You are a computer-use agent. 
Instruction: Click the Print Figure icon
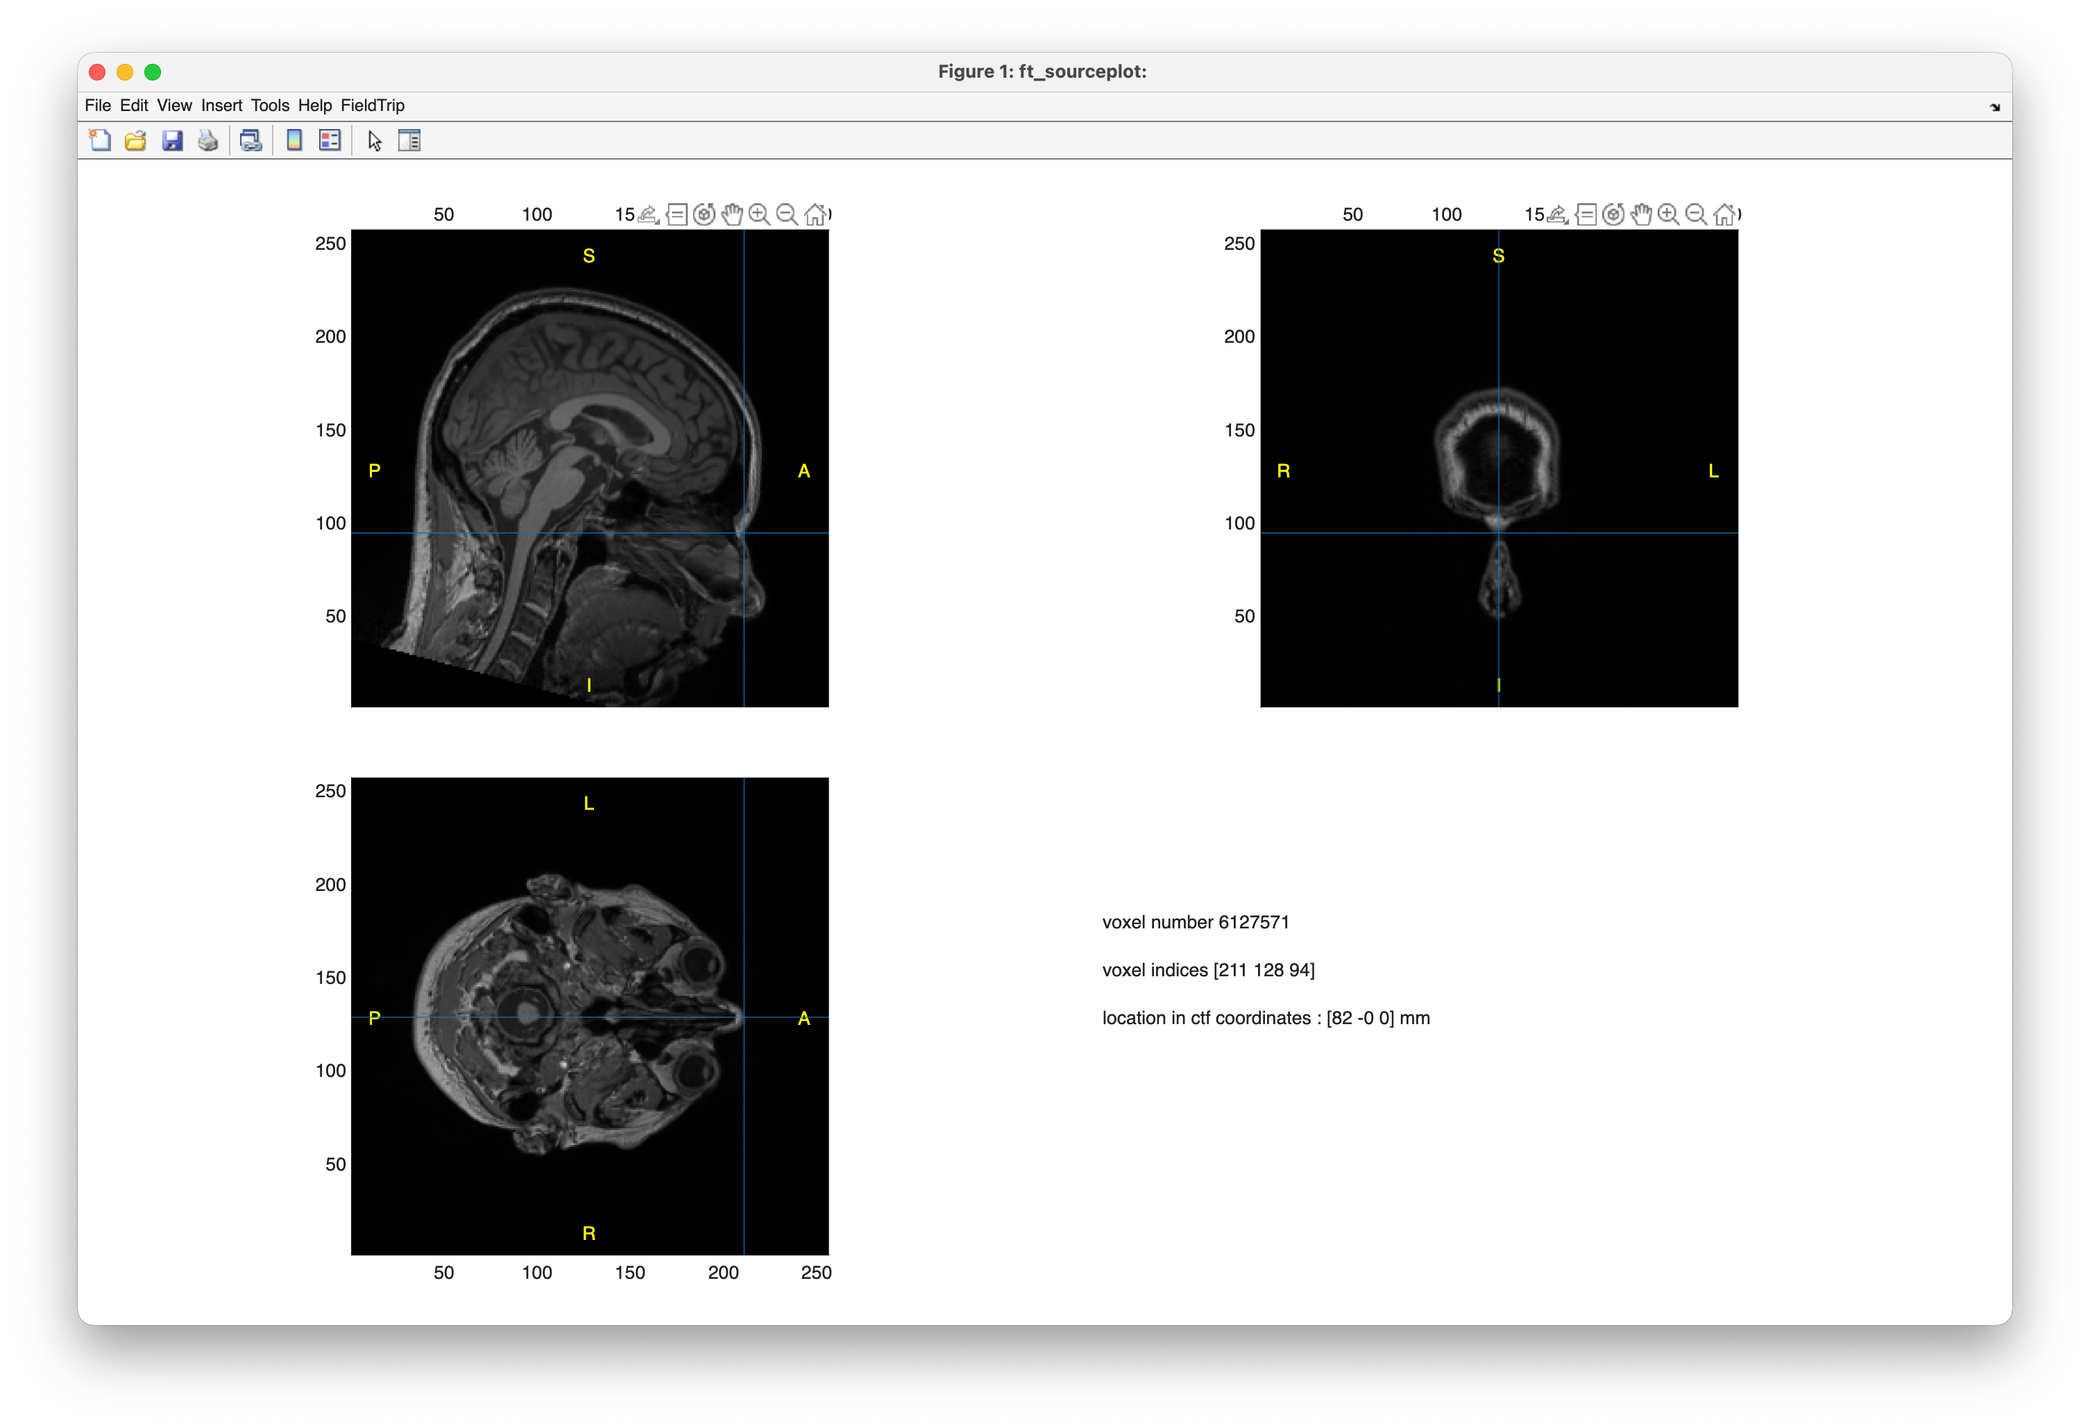click(x=207, y=141)
